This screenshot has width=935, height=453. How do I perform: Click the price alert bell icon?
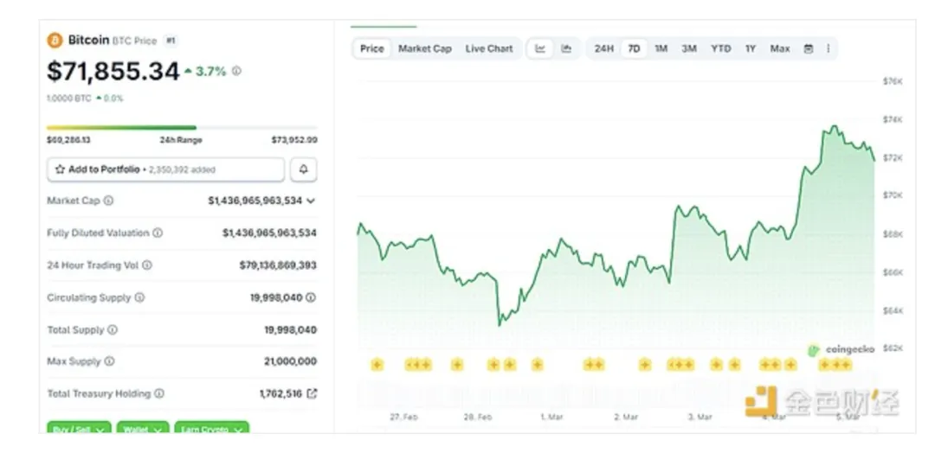click(x=303, y=169)
